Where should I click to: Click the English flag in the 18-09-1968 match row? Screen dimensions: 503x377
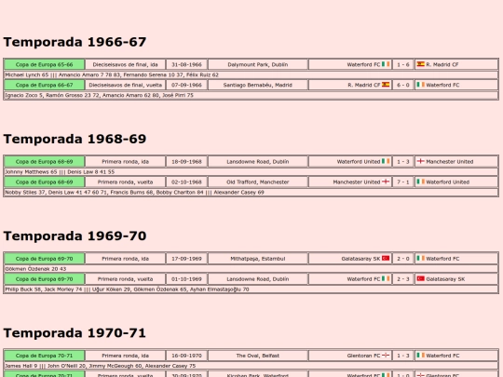click(x=420, y=161)
